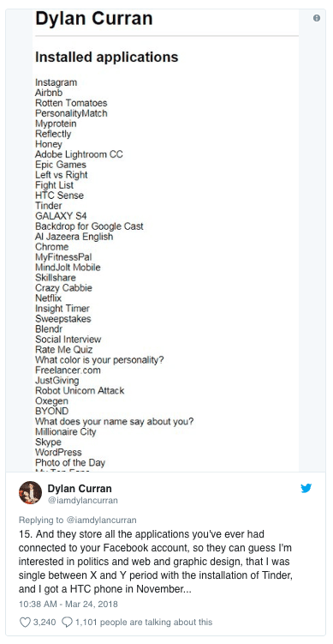The height and width of the screenshot is (644, 333).
Task: Click the Twitter bird logo icon
Action: (306, 488)
